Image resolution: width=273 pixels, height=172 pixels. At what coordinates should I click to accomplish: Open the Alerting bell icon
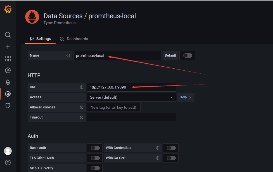pos(8,82)
